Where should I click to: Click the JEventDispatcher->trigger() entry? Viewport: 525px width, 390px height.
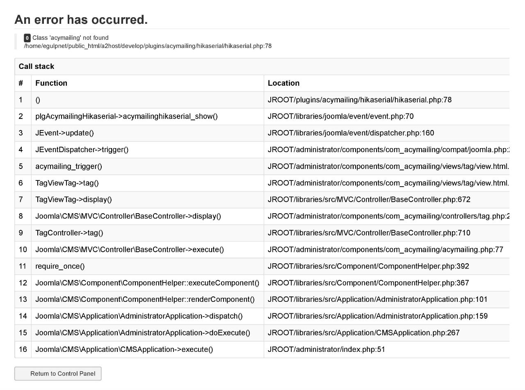[82, 150]
